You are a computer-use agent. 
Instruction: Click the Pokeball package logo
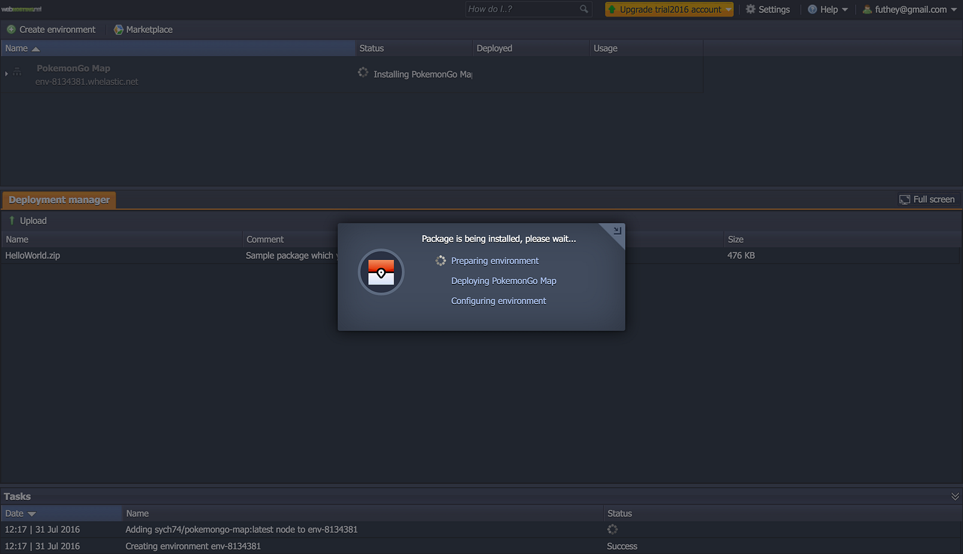[381, 272]
